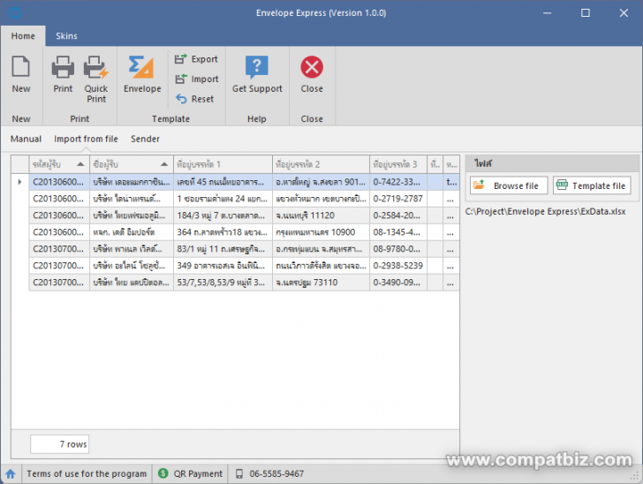
Task: Click the Quick Print icon
Action: [x=96, y=67]
